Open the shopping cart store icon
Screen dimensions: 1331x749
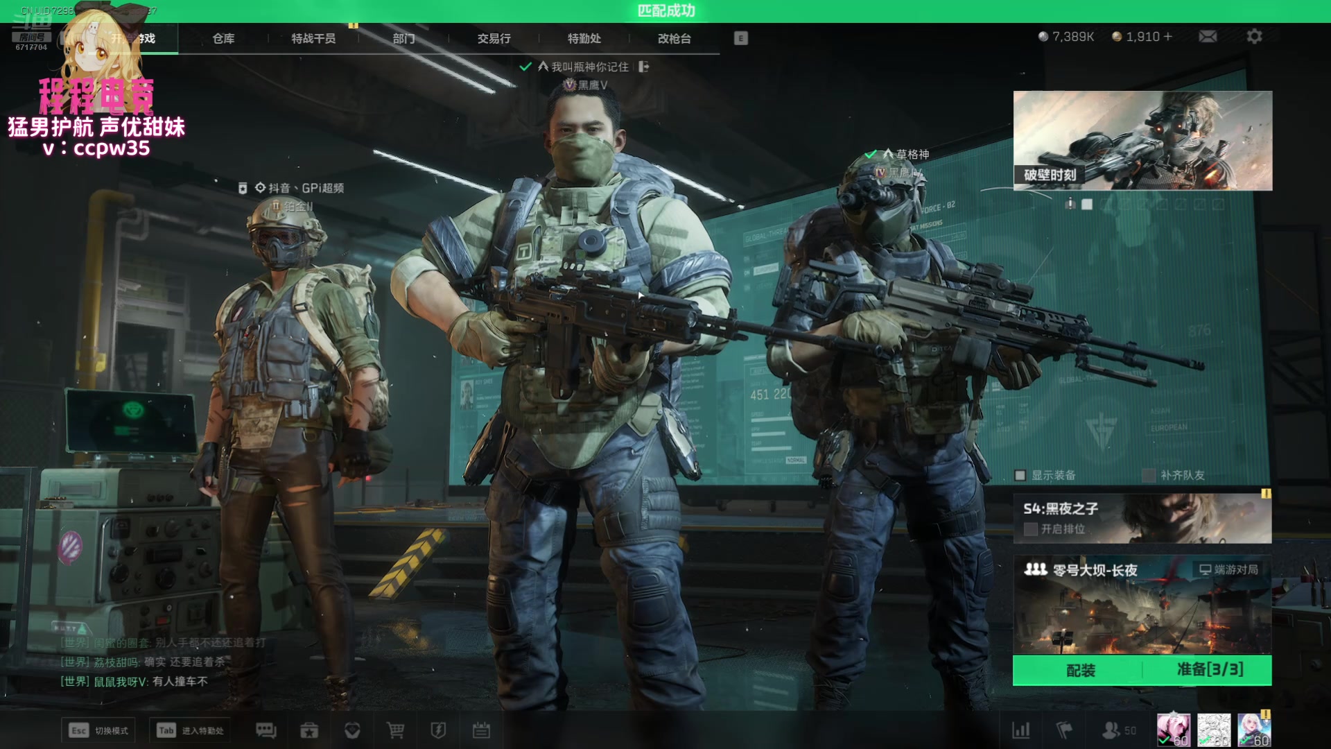pyautogui.click(x=395, y=730)
